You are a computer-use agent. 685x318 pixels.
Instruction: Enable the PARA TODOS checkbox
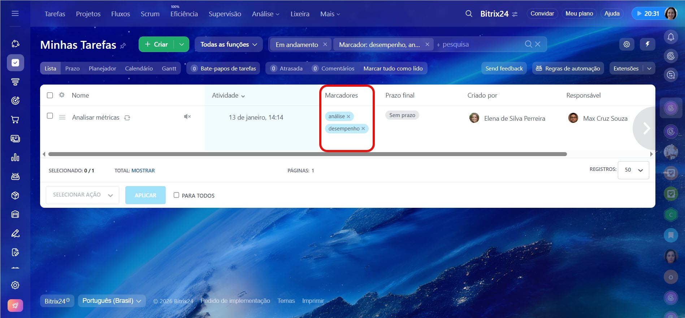[x=176, y=195]
